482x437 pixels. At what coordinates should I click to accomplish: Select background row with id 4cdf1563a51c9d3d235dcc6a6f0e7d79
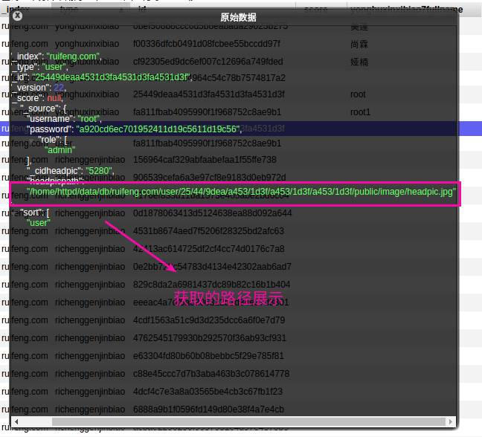(241, 320)
